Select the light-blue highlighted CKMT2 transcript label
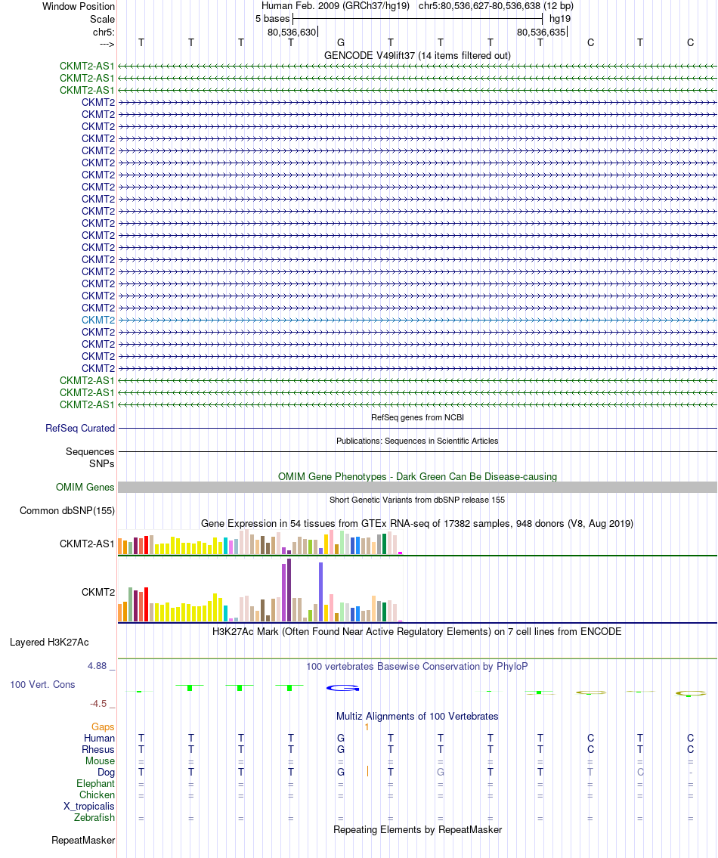This screenshot has width=718, height=858. tap(98, 320)
